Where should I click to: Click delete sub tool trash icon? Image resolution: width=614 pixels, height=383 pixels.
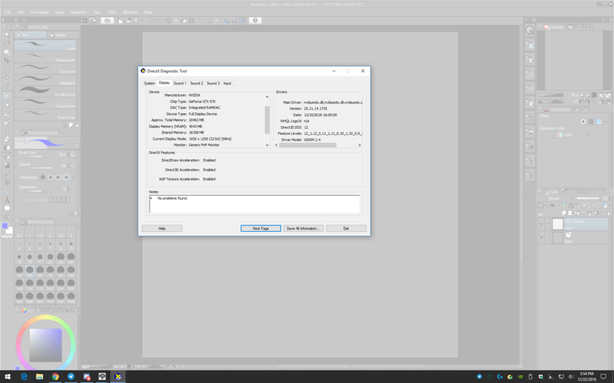pos(77,125)
